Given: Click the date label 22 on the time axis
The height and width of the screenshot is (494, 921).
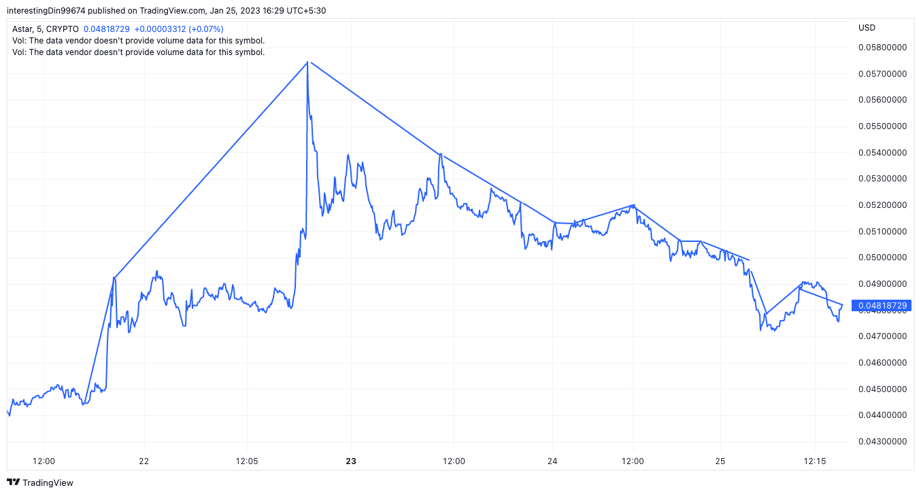Looking at the screenshot, I should click(144, 461).
